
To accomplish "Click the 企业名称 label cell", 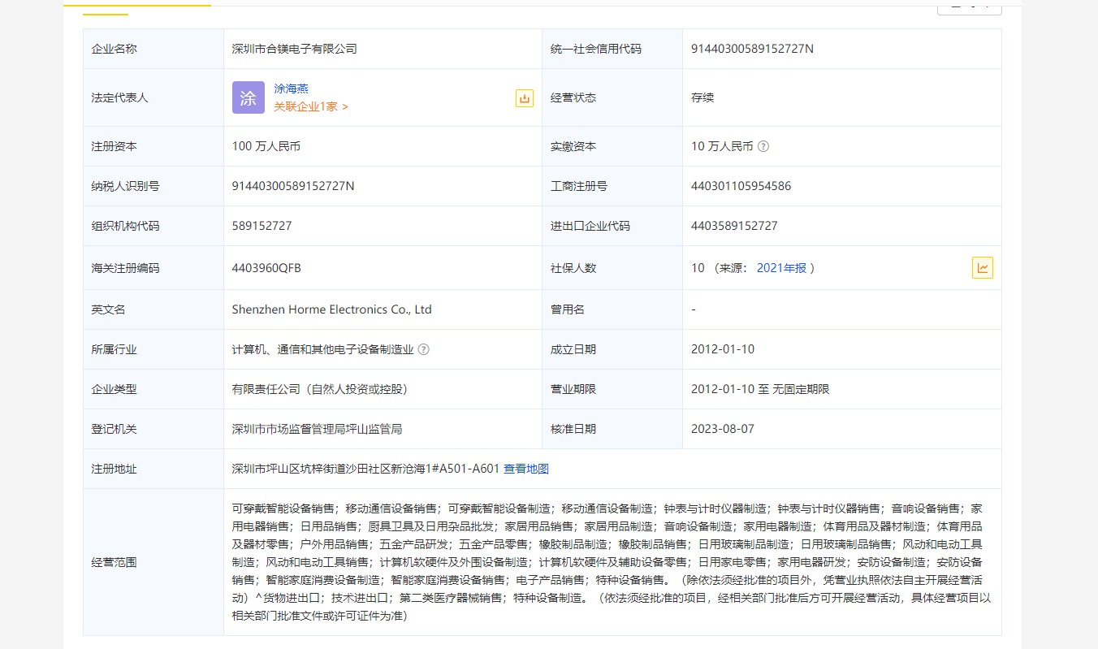I will 153,49.
